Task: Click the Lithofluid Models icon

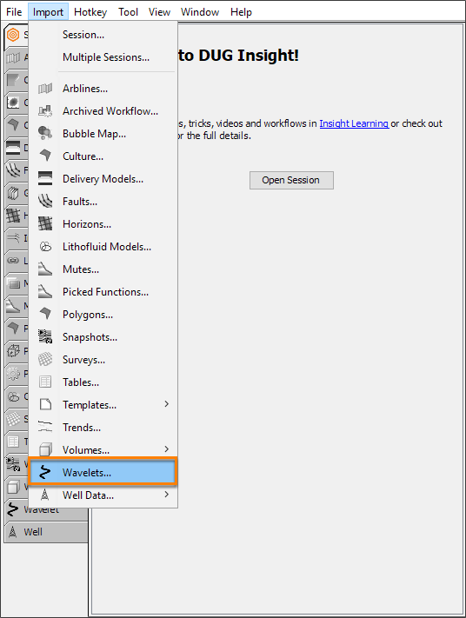Action: pos(45,247)
